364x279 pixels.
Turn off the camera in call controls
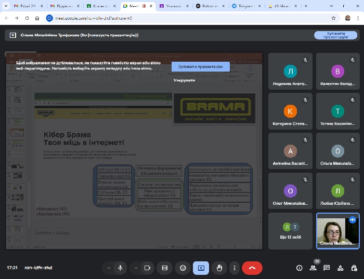(147, 268)
